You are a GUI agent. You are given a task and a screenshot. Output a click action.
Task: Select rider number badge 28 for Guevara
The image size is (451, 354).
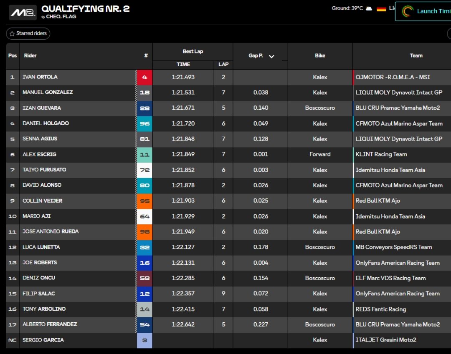[144, 108]
